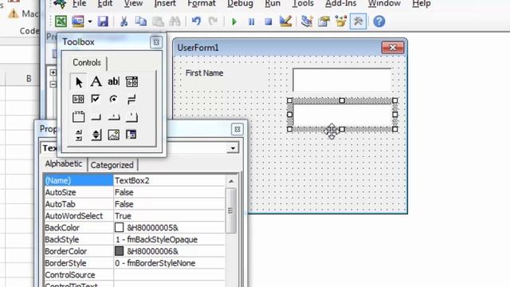The height and width of the screenshot is (287, 510).
Task: Select the ScrollBar tool in Toolbox
Action: (78, 135)
